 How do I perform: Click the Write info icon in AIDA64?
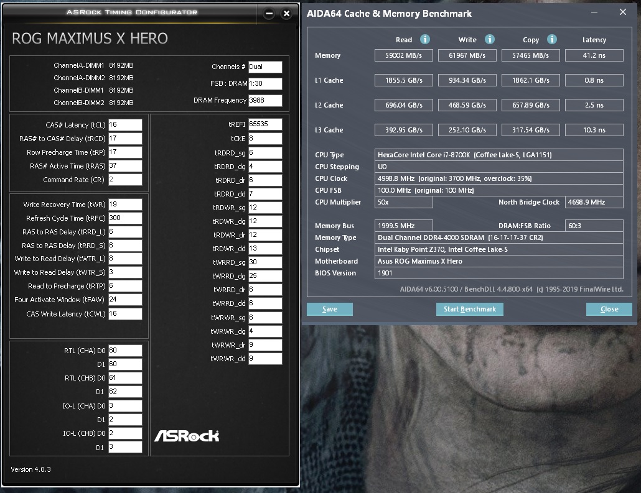click(x=489, y=39)
